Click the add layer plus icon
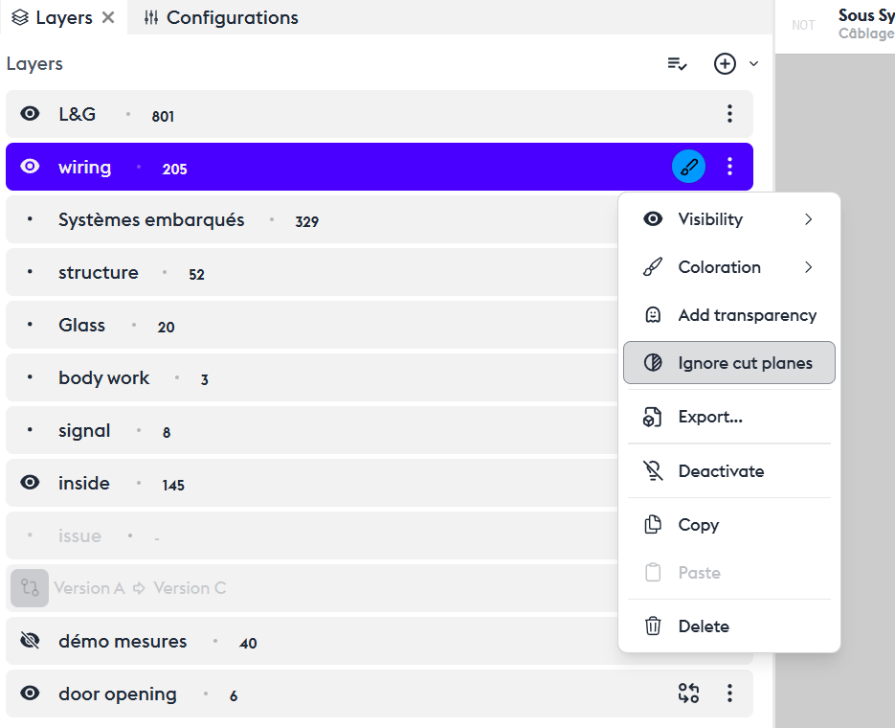 click(725, 63)
